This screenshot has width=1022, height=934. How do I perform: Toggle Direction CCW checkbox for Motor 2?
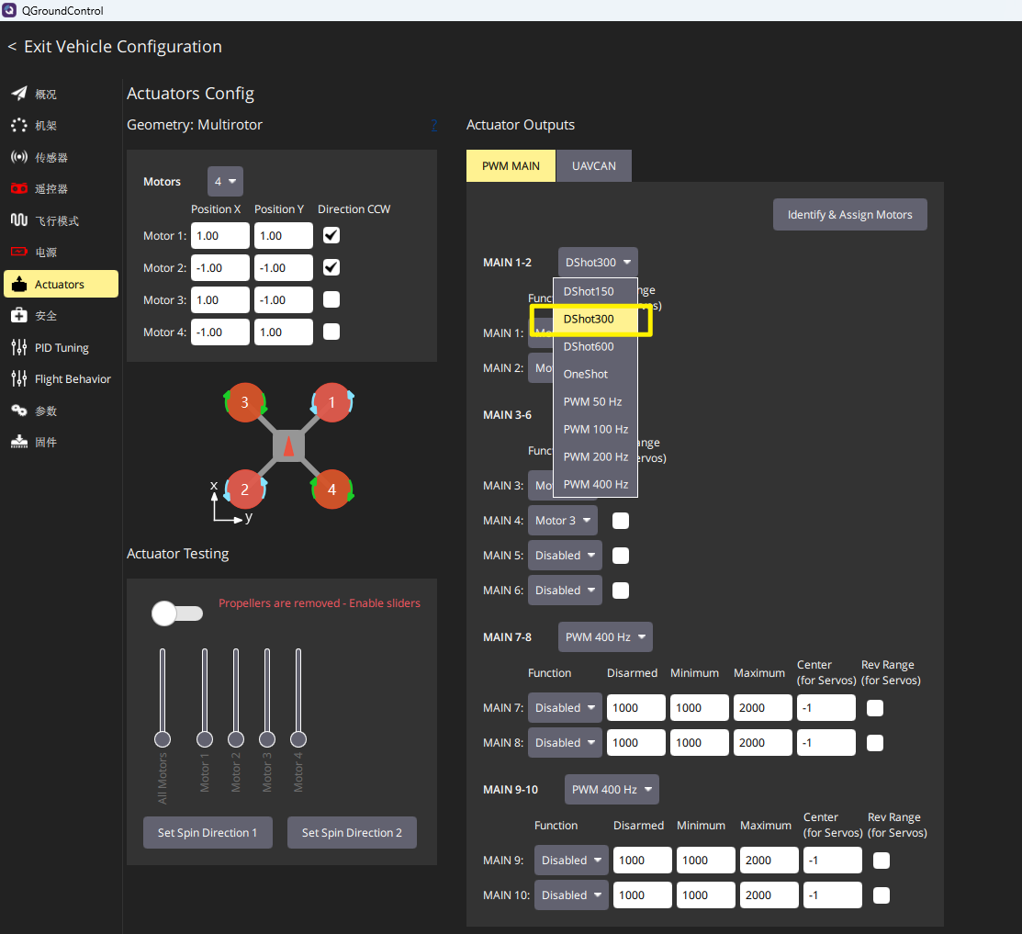click(331, 267)
